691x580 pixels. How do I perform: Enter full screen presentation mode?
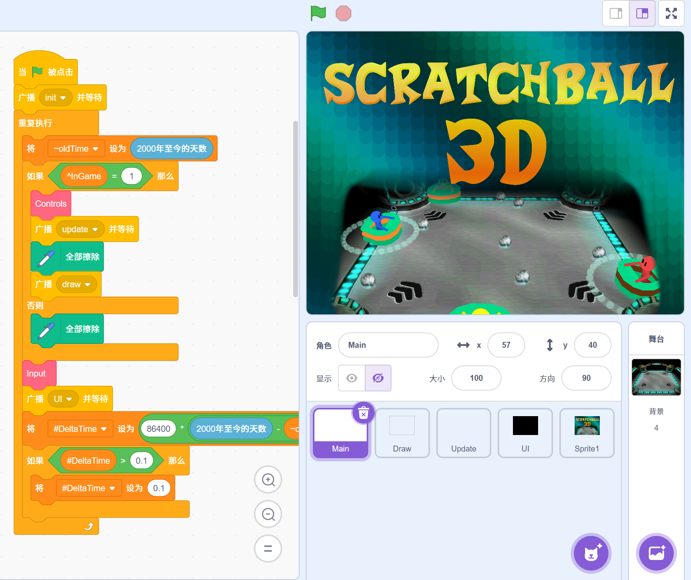click(671, 13)
